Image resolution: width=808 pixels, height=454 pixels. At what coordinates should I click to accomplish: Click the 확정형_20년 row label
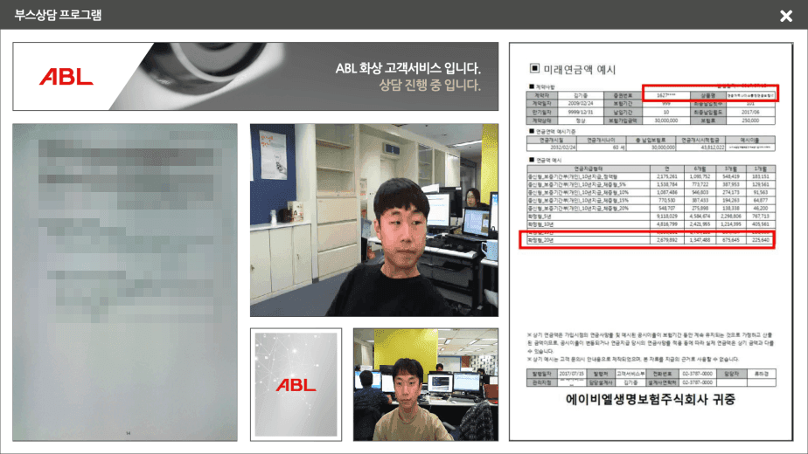(x=540, y=240)
